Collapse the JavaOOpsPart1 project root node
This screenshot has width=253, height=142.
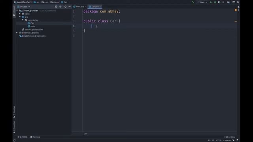coord(17,11)
